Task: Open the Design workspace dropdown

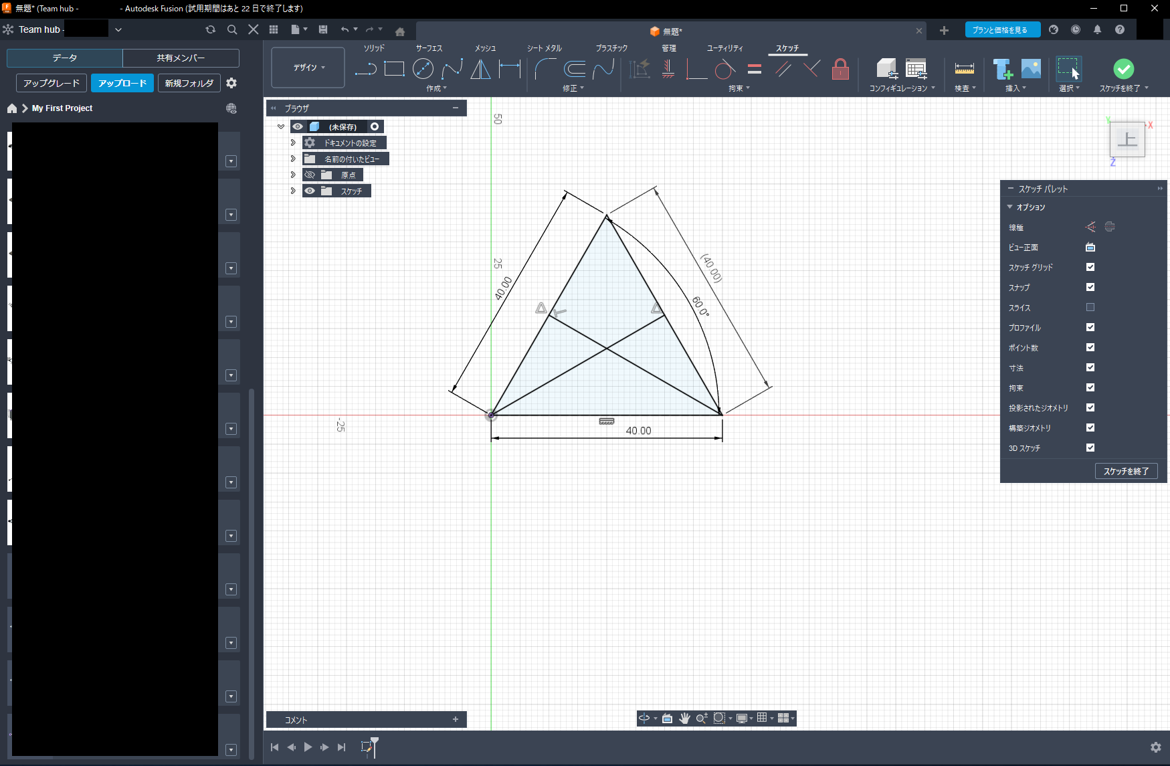Action: click(x=308, y=68)
